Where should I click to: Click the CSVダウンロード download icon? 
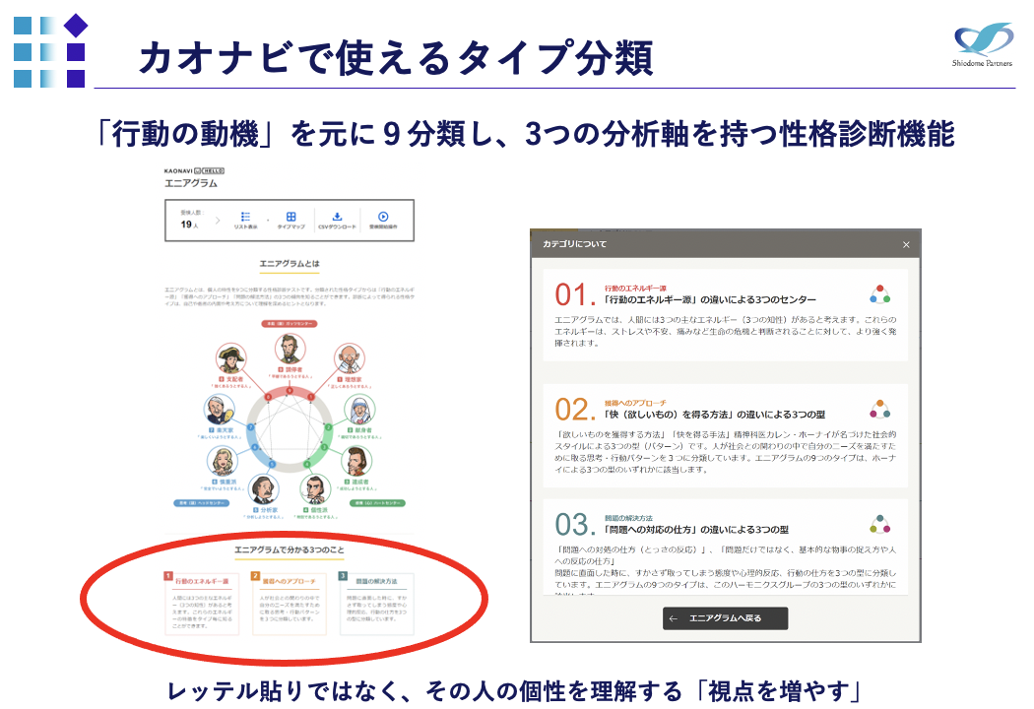[x=337, y=217]
